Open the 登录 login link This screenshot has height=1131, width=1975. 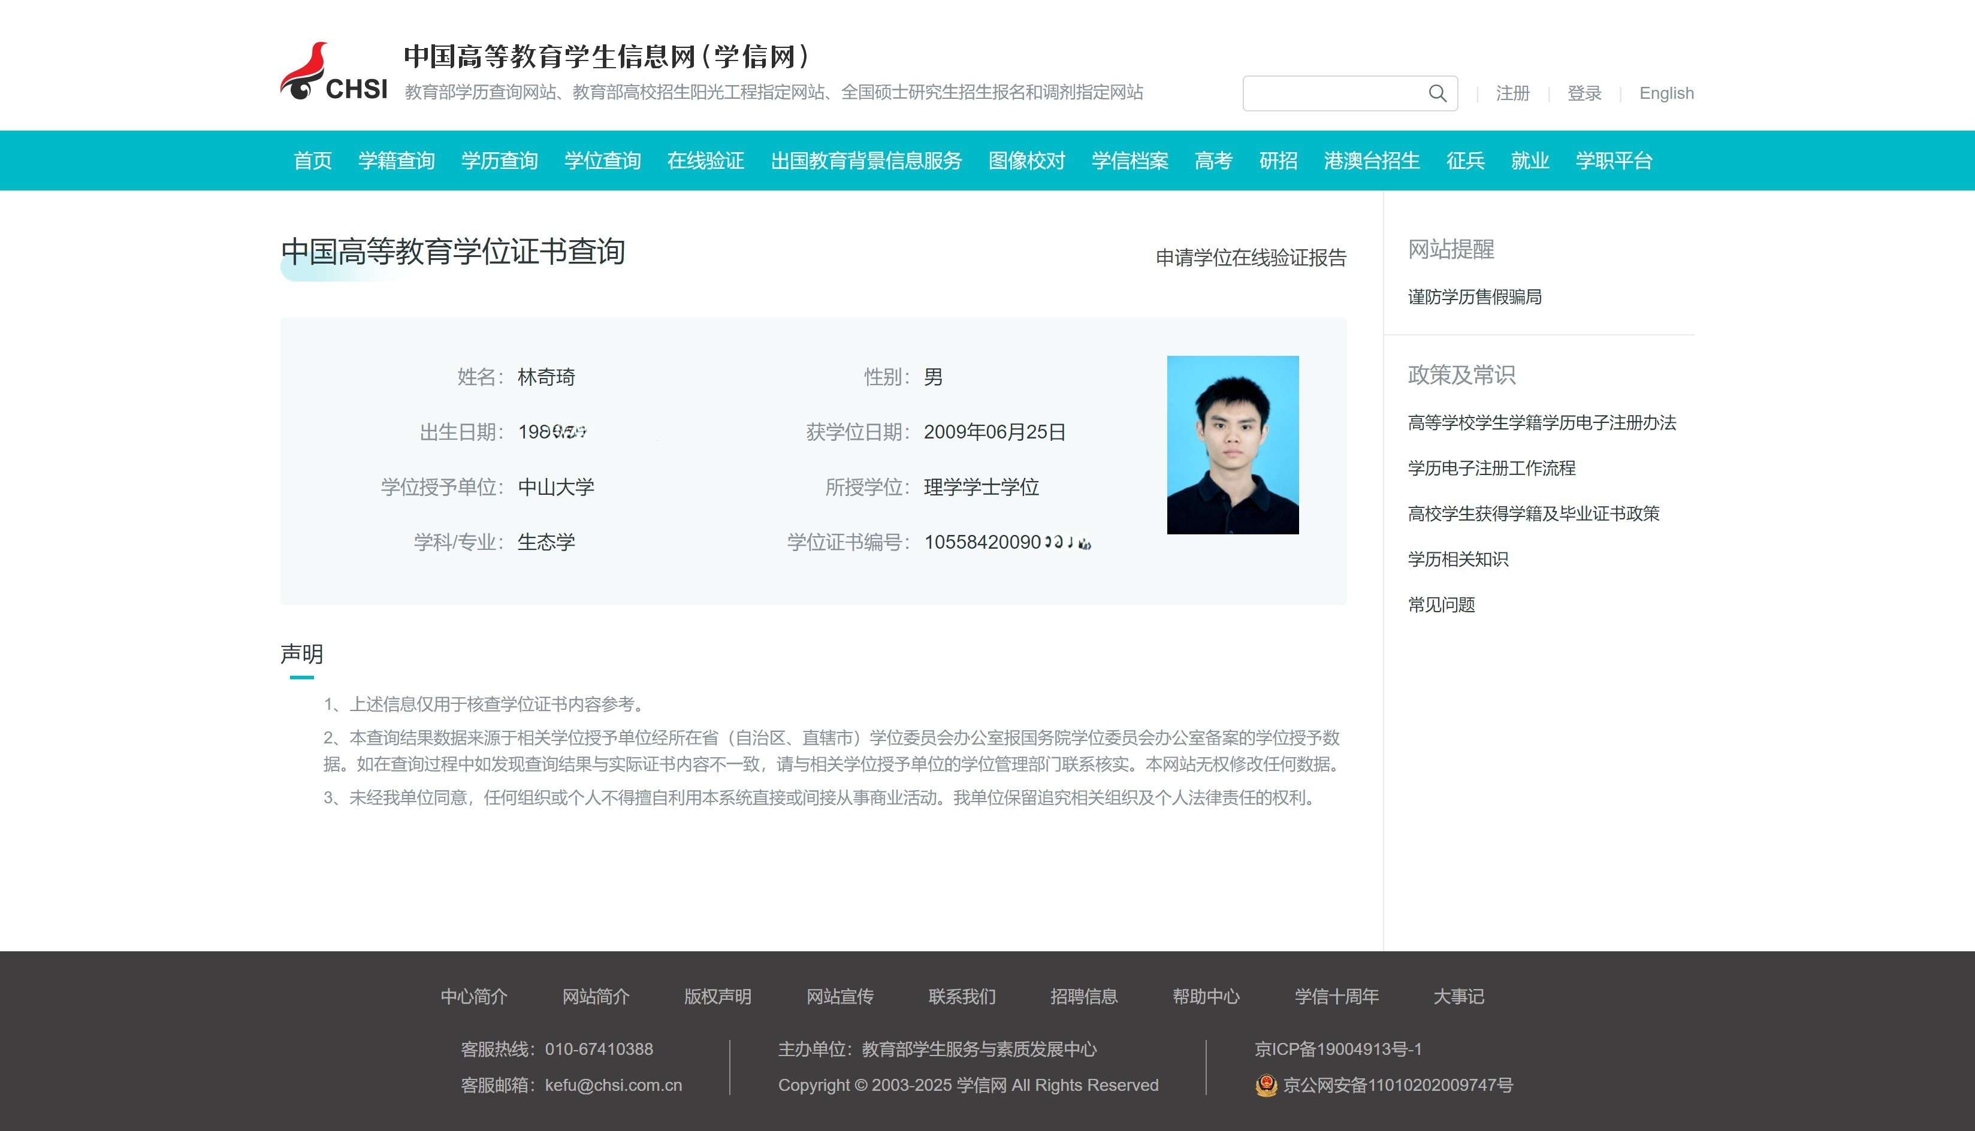pos(1584,93)
